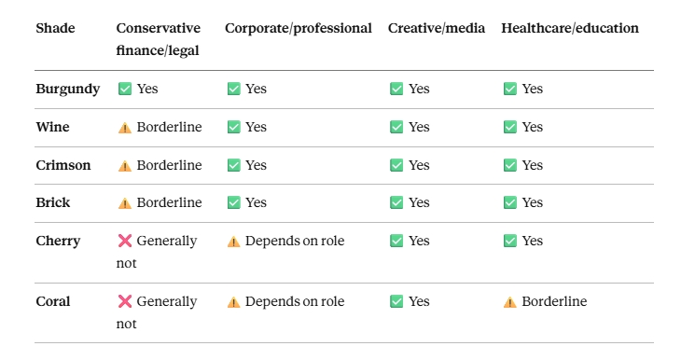Screen dimensions: 695x360
Task: Click green checkmark in Coral Creative/media cell
Action: 396,301
